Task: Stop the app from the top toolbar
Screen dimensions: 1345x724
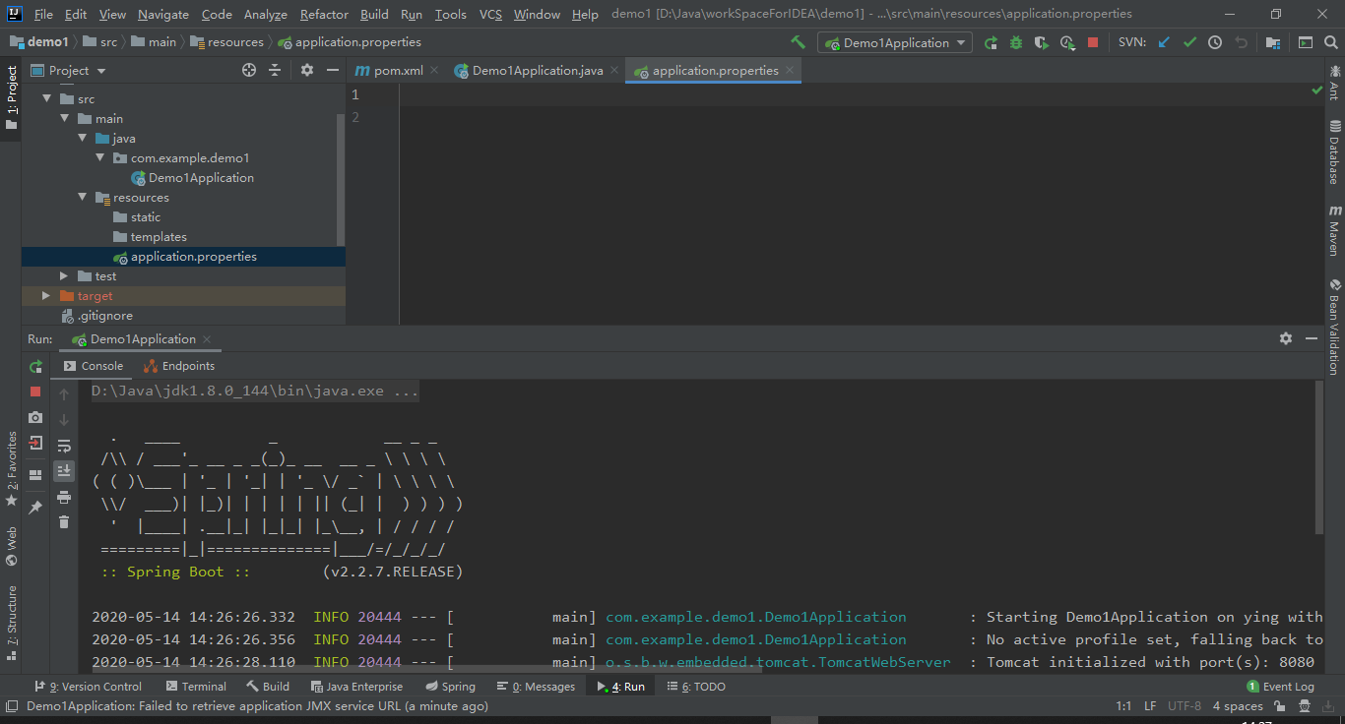Action: [1093, 42]
